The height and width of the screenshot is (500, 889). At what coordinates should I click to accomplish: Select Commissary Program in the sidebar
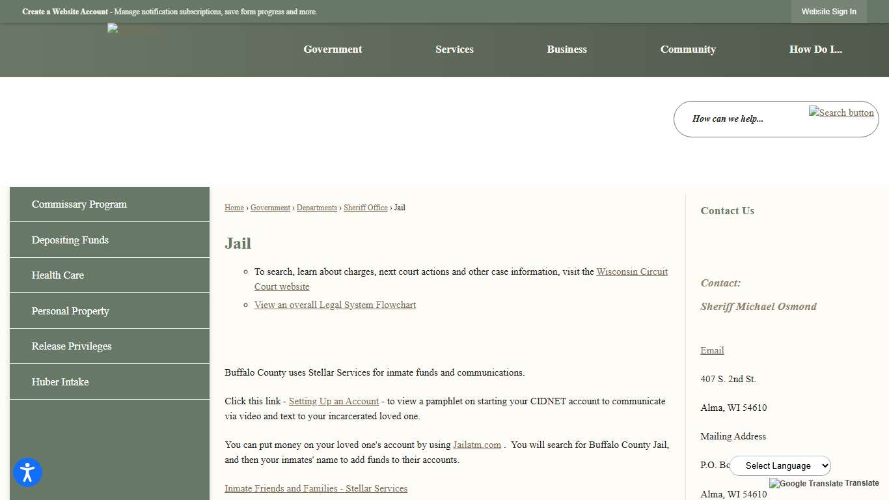pos(79,204)
